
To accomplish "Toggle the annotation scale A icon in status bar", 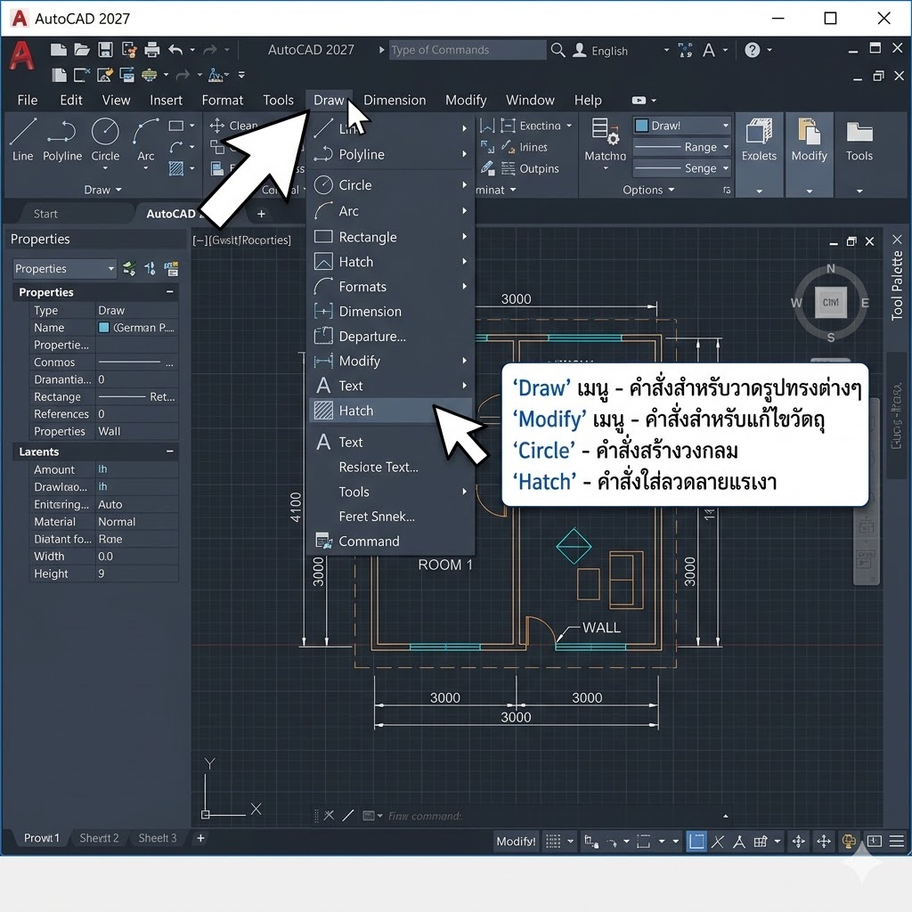I will (x=738, y=841).
